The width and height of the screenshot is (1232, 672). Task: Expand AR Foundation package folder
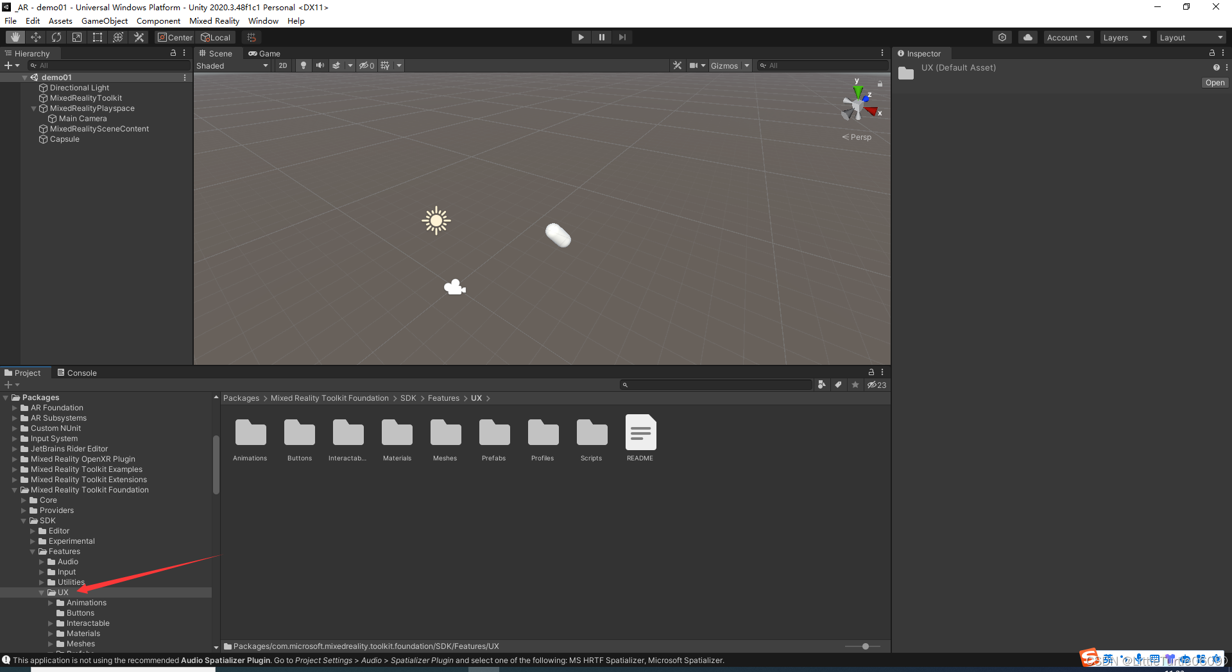point(15,408)
